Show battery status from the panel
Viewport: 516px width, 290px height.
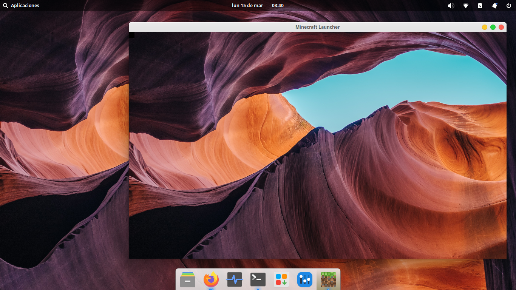480,6
